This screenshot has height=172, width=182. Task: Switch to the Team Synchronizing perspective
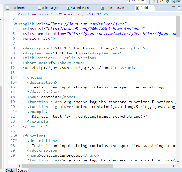[161, 1]
